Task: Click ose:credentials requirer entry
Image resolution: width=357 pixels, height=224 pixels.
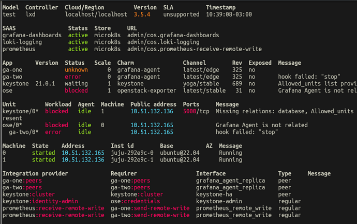Action: [135, 201]
